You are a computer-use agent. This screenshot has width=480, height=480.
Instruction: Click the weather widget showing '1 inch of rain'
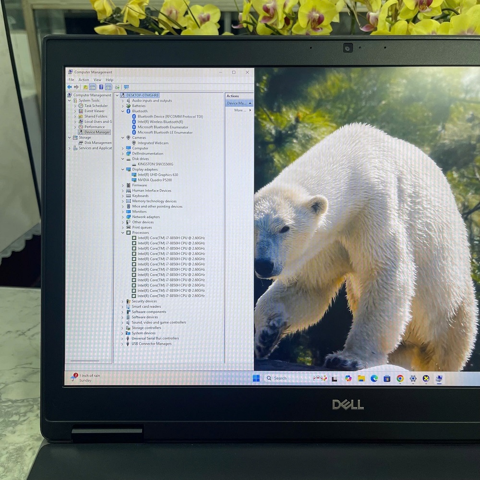85,378
